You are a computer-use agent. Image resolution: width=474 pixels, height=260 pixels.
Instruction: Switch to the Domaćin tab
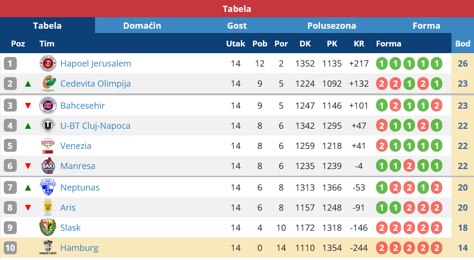[x=142, y=25]
